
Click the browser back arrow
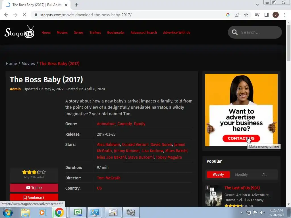[x=6, y=15]
